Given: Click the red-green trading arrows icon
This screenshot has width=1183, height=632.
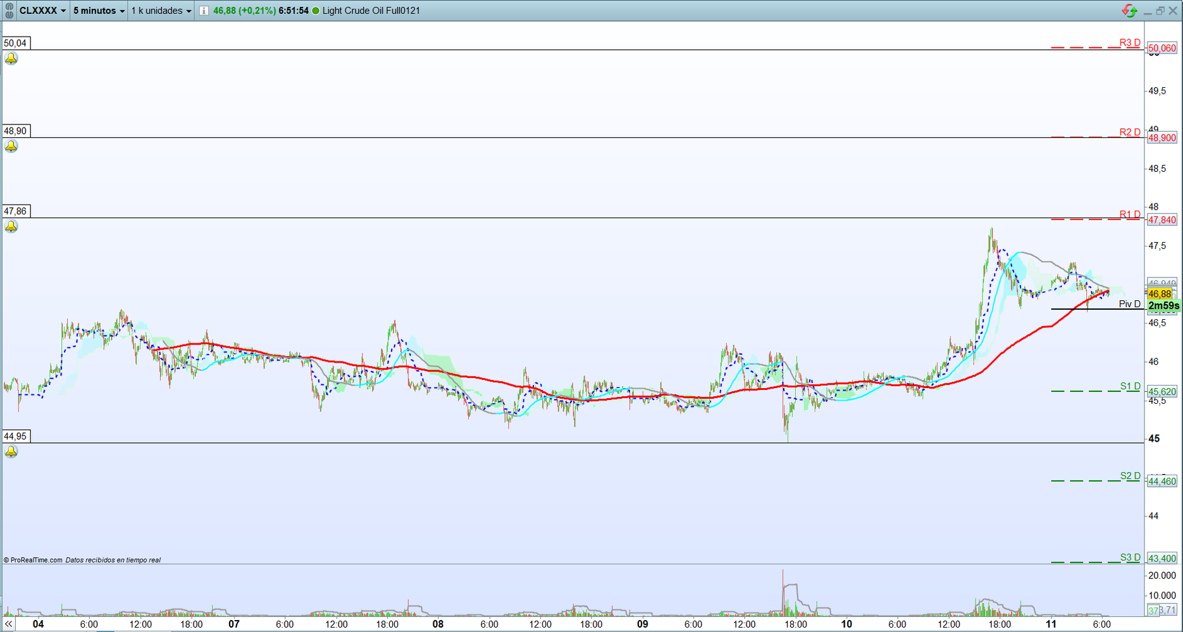Looking at the screenshot, I should pyautogui.click(x=1129, y=11).
